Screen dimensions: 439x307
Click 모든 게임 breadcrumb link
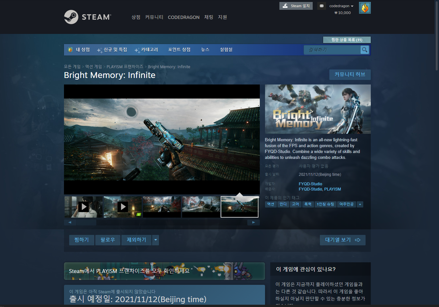coord(72,67)
